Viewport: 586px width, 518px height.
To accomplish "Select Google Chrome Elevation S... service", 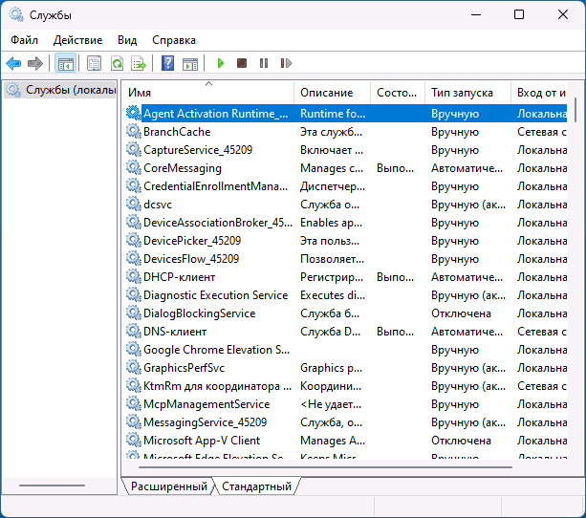I will point(216,350).
